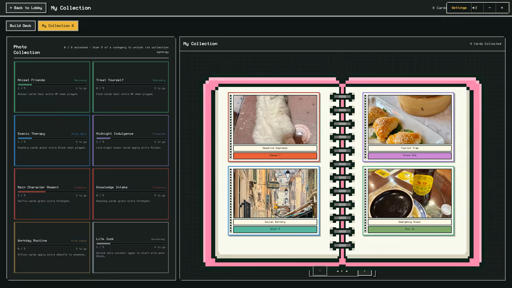Screen dimensions: 512x288
Task: Open the street photo on Social Battery
Action: 275,194
